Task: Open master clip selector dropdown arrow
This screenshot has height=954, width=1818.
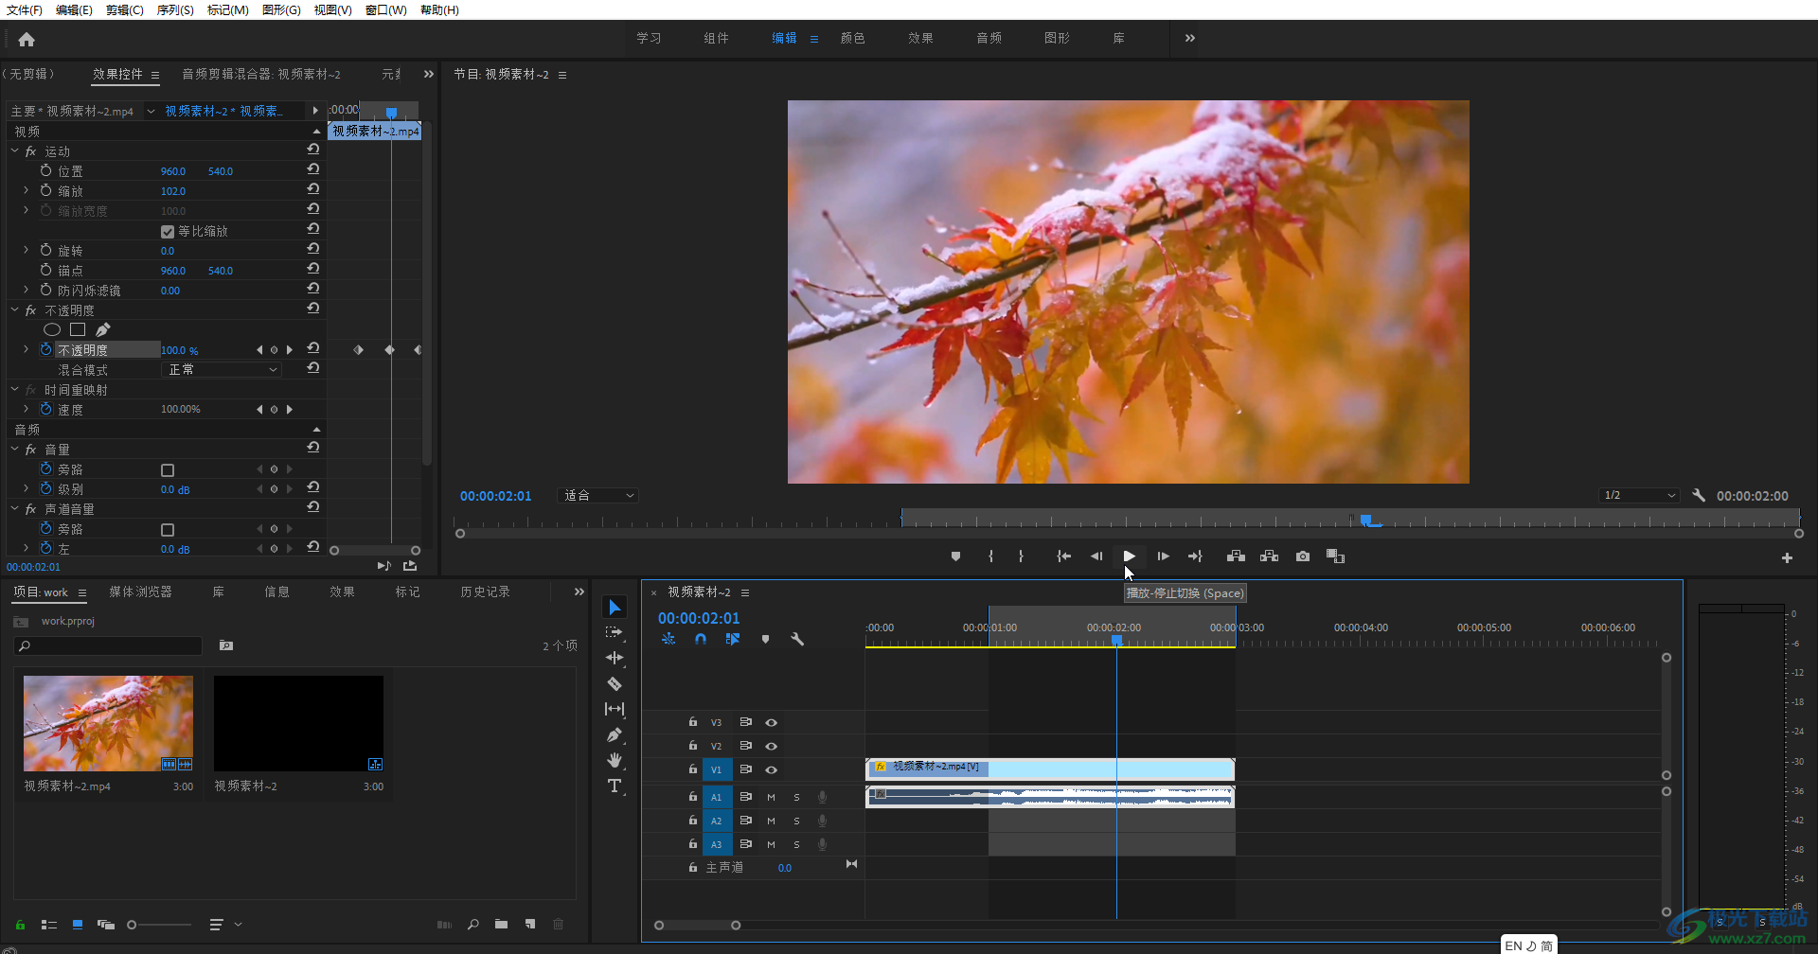Action: tap(151, 111)
